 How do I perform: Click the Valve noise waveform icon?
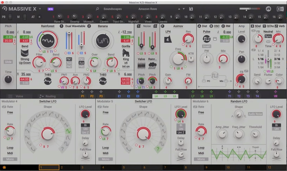pyautogui.click(x=141, y=66)
